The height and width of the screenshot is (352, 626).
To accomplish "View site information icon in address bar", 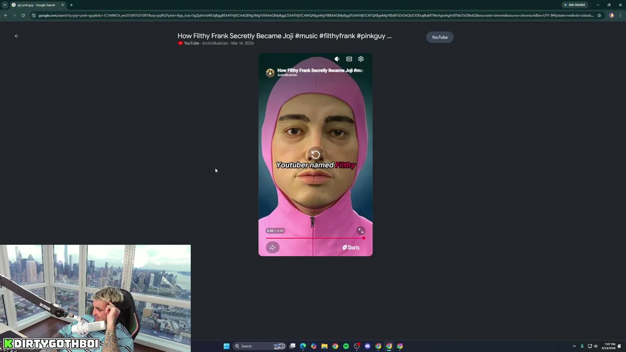I will point(33,15).
